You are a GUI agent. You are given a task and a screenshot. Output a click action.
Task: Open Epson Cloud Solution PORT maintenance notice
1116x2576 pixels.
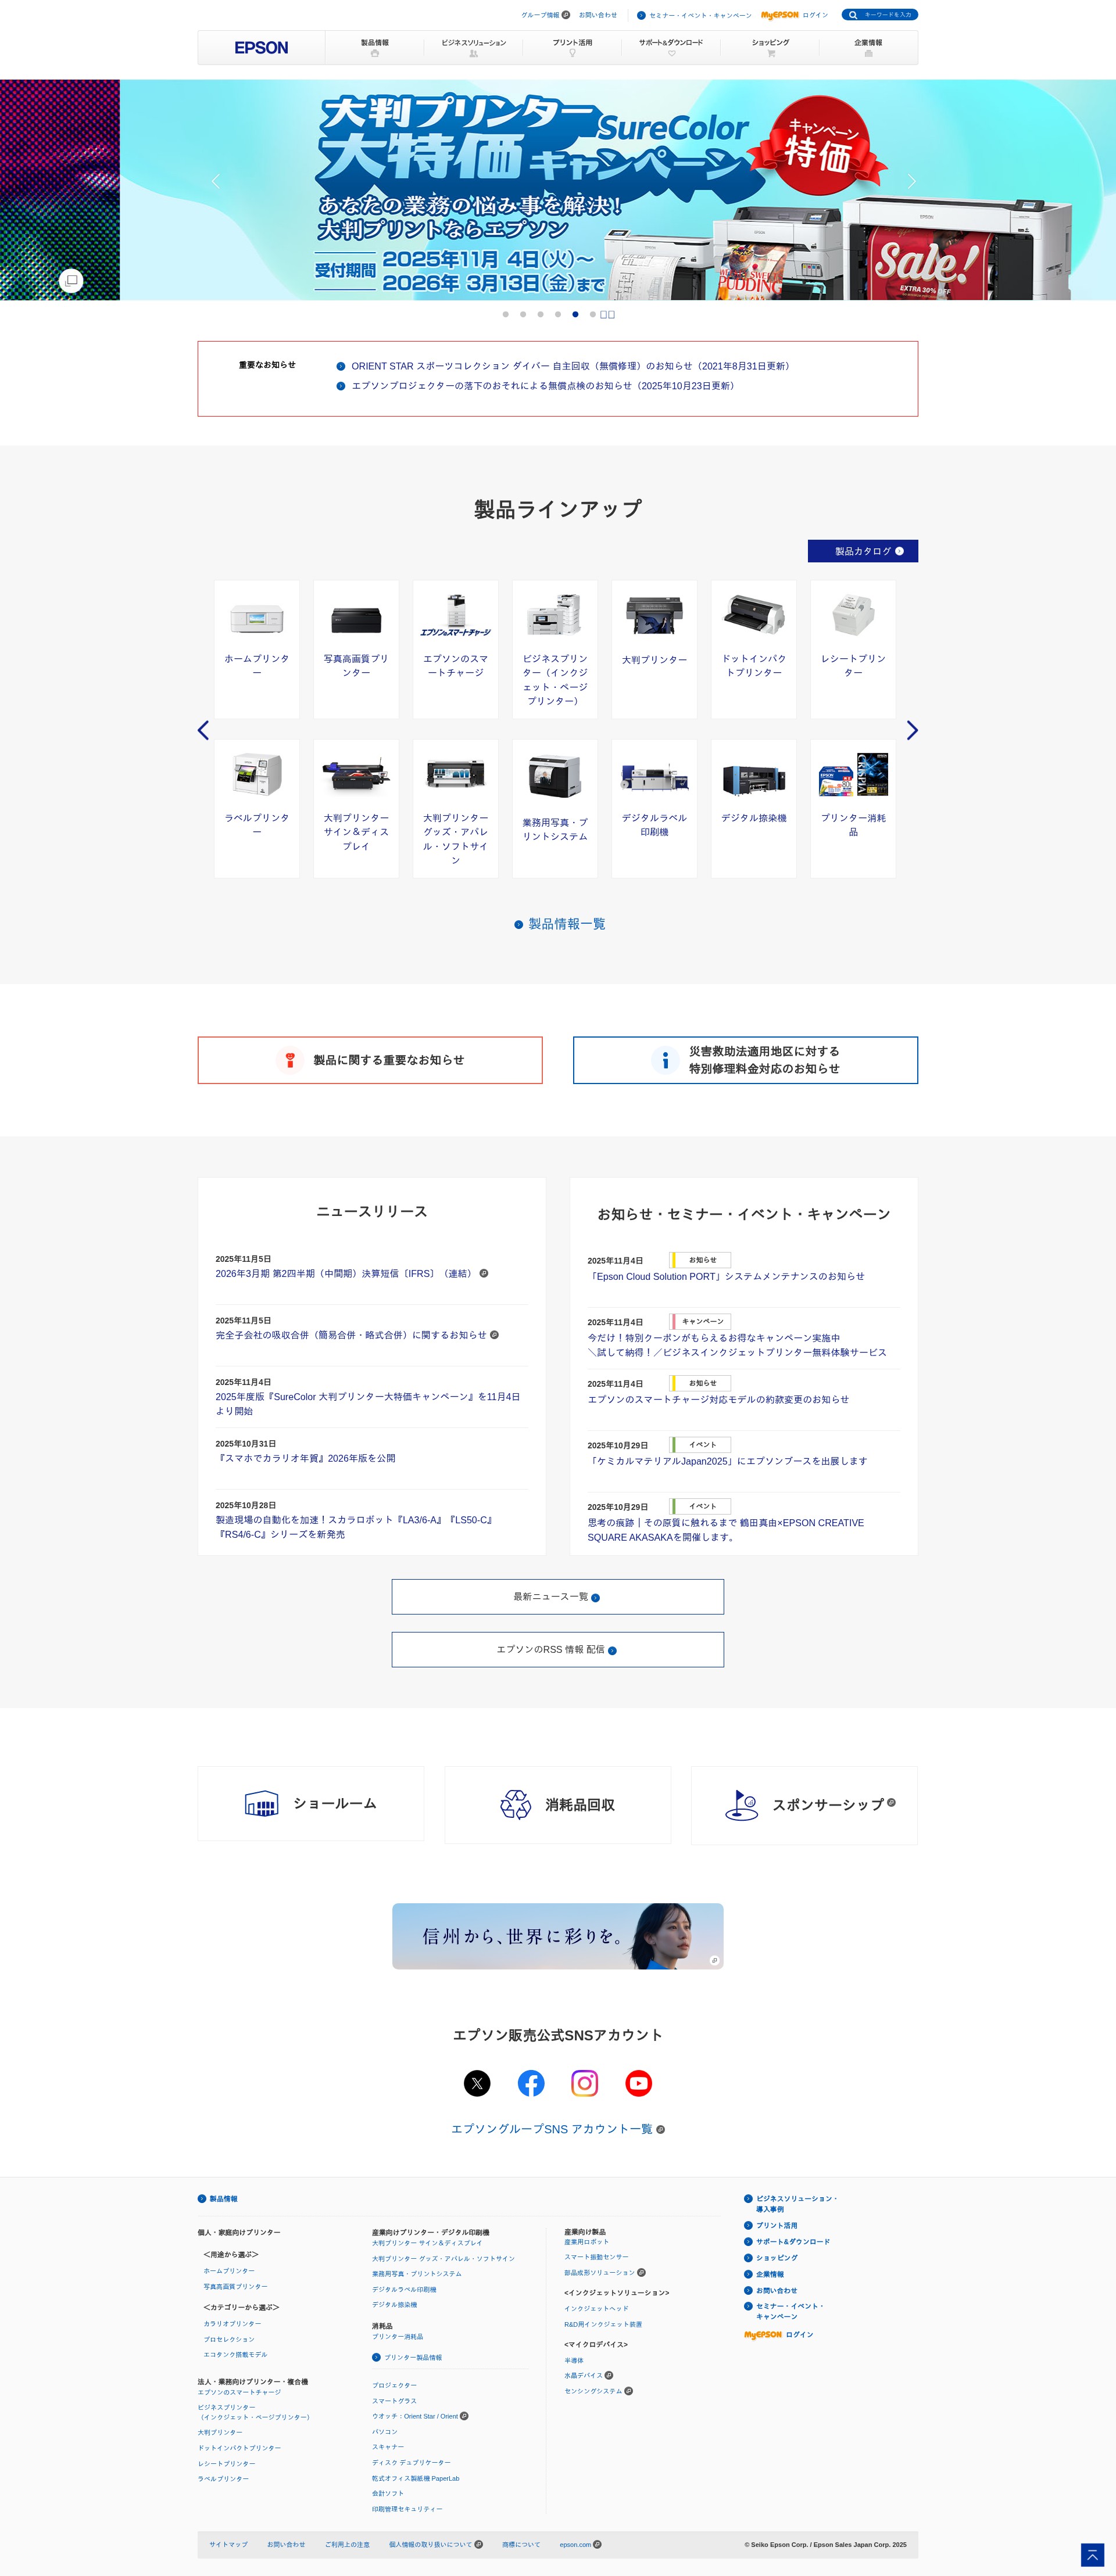pyautogui.click(x=725, y=1276)
